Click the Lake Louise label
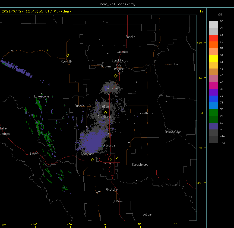This screenshot has height=228, width=234. click(5, 131)
